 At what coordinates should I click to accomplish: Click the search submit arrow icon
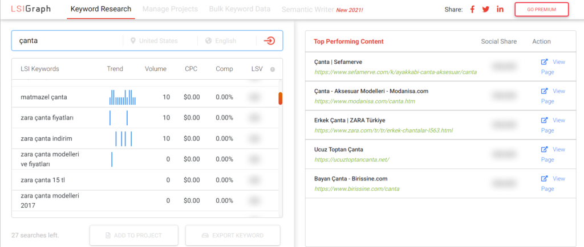(x=270, y=41)
